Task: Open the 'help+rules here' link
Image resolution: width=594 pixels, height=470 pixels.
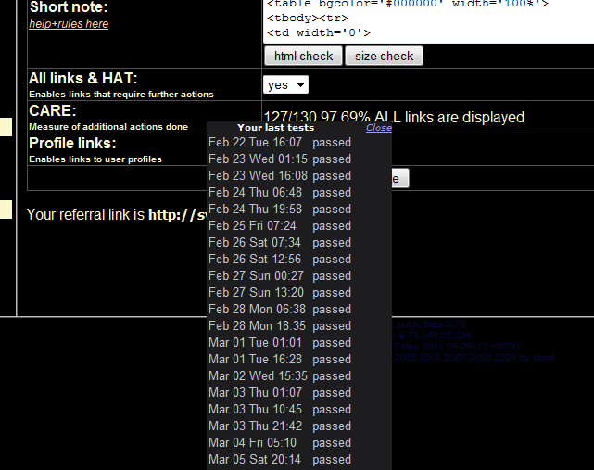Action: coord(69,23)
